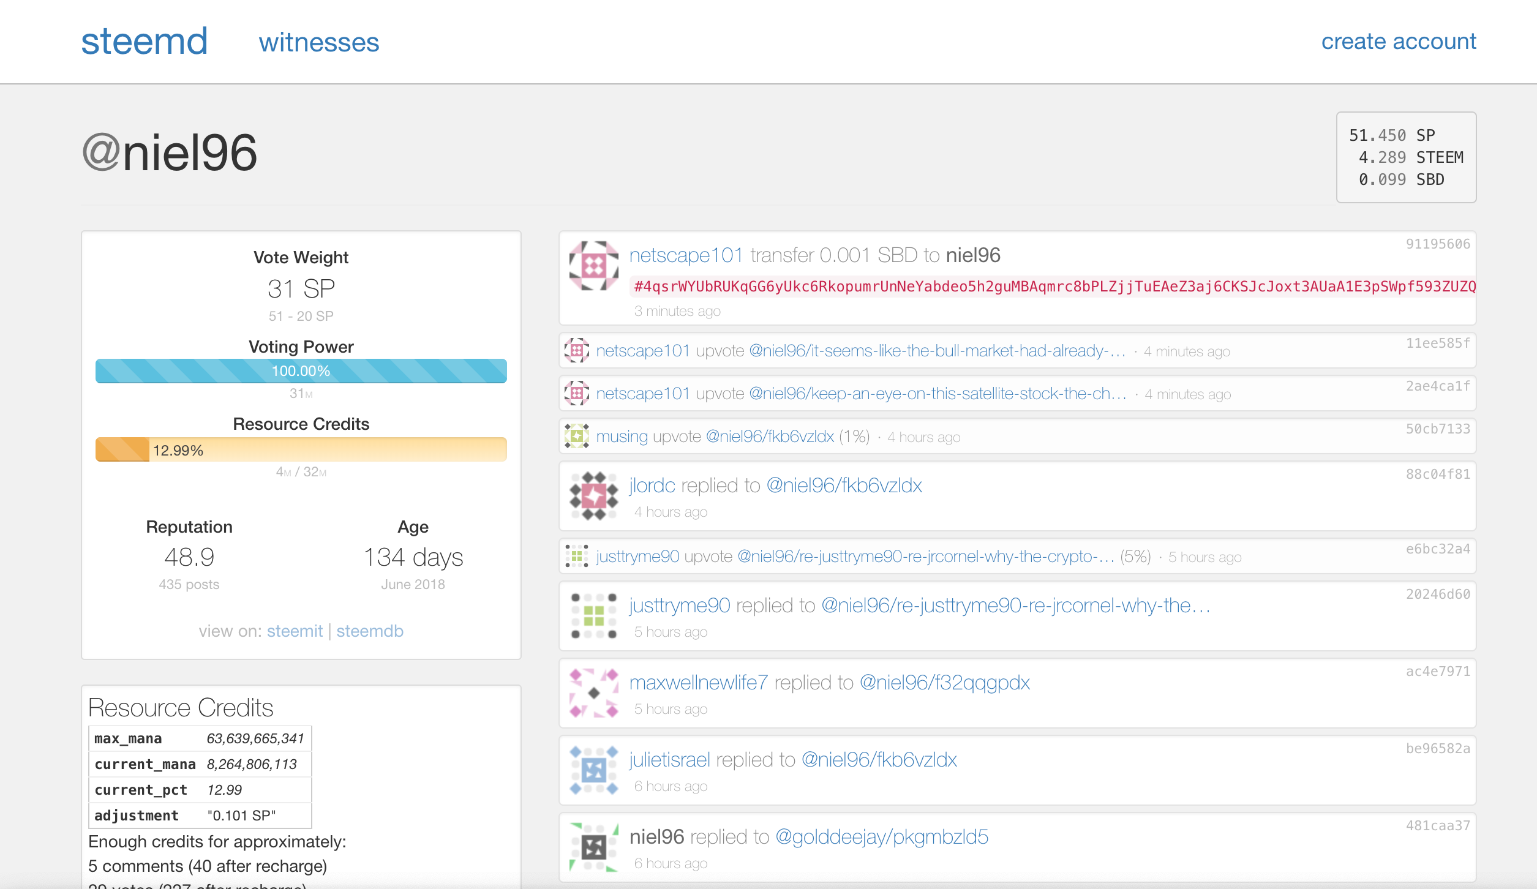Click the Voting Power 100.00% progress bar
Image resolution: width=1537 pixels, height=889 pixels.
(x=301, y=371)
